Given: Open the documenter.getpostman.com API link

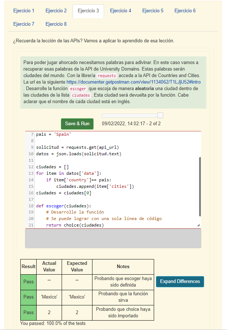Looking at the screenshot, I should (x=133, y=82).
